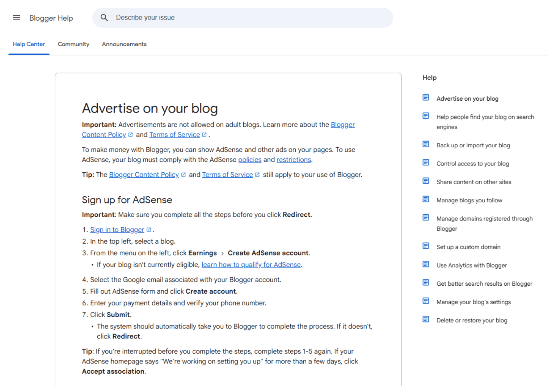Open Advertise on your blog sidebar article

[x=467, y=98]
